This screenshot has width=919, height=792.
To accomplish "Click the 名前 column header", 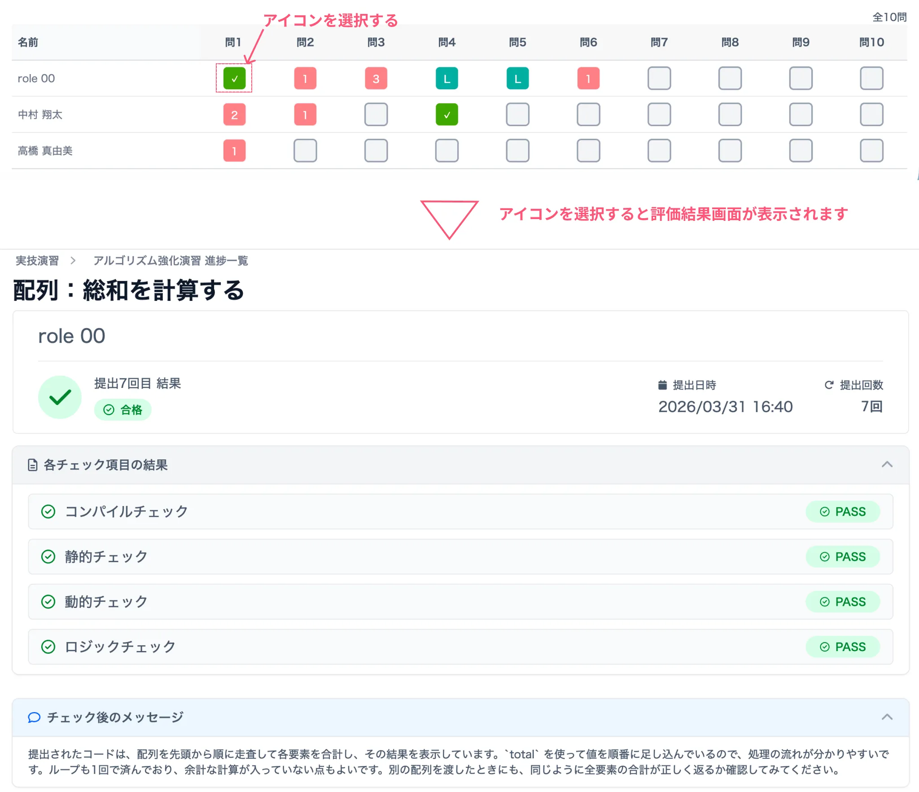I will coord(27,42).
